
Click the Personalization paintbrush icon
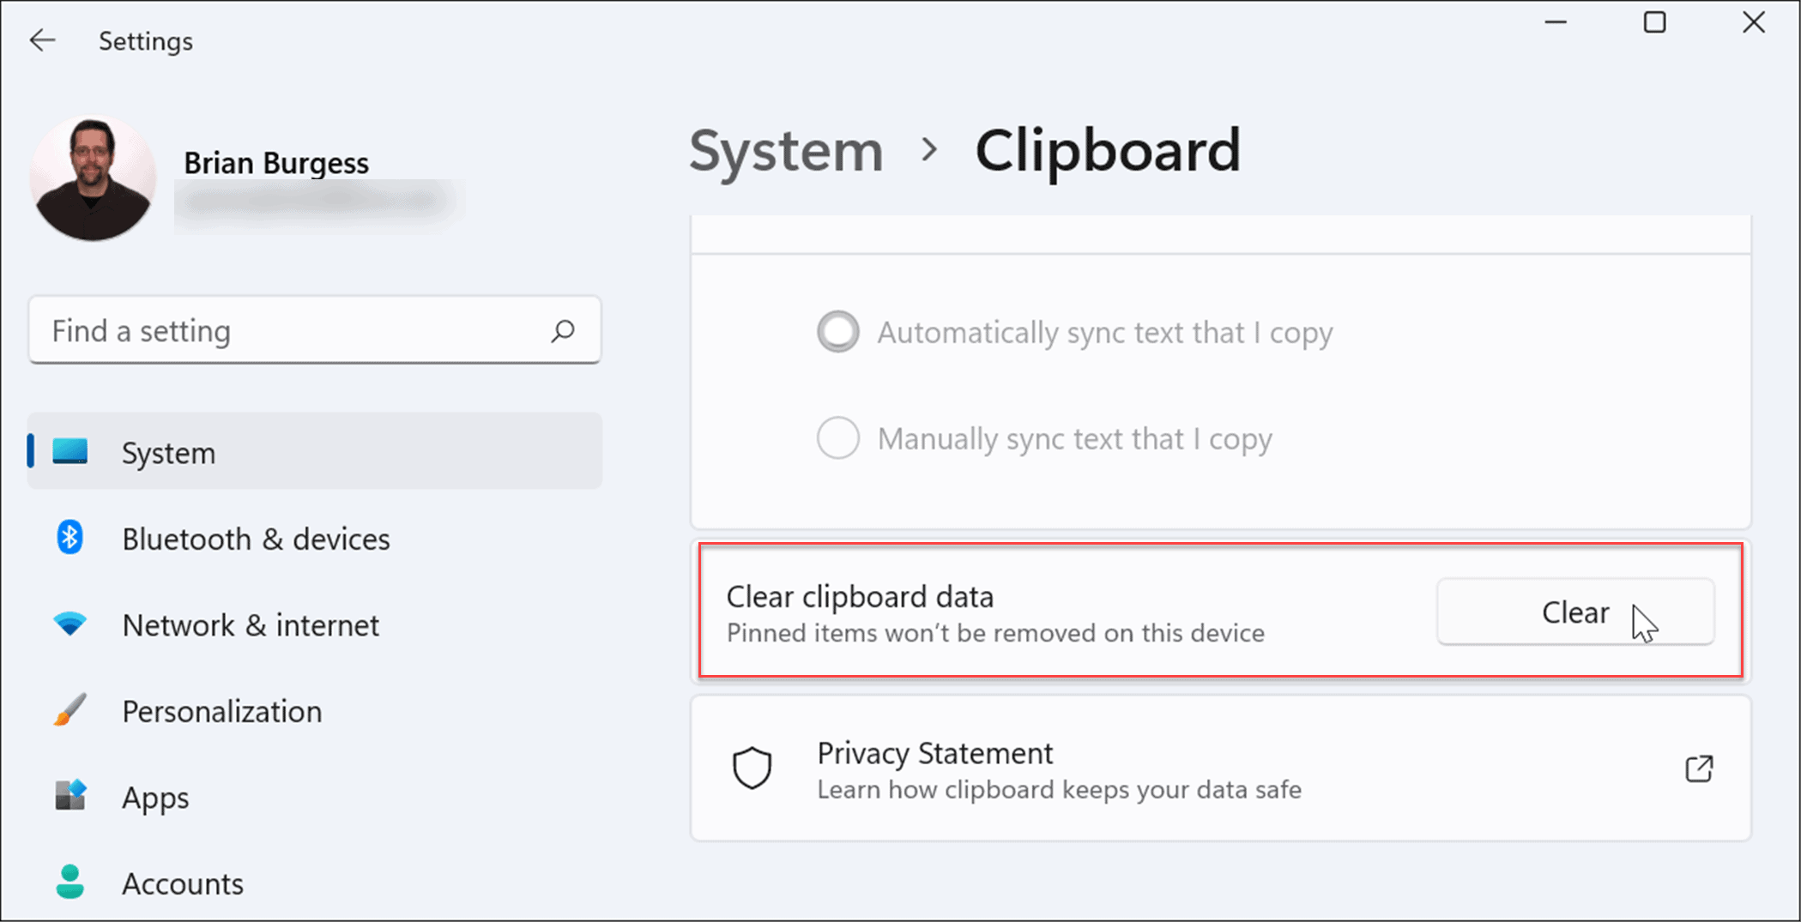(x=70, y=709)
